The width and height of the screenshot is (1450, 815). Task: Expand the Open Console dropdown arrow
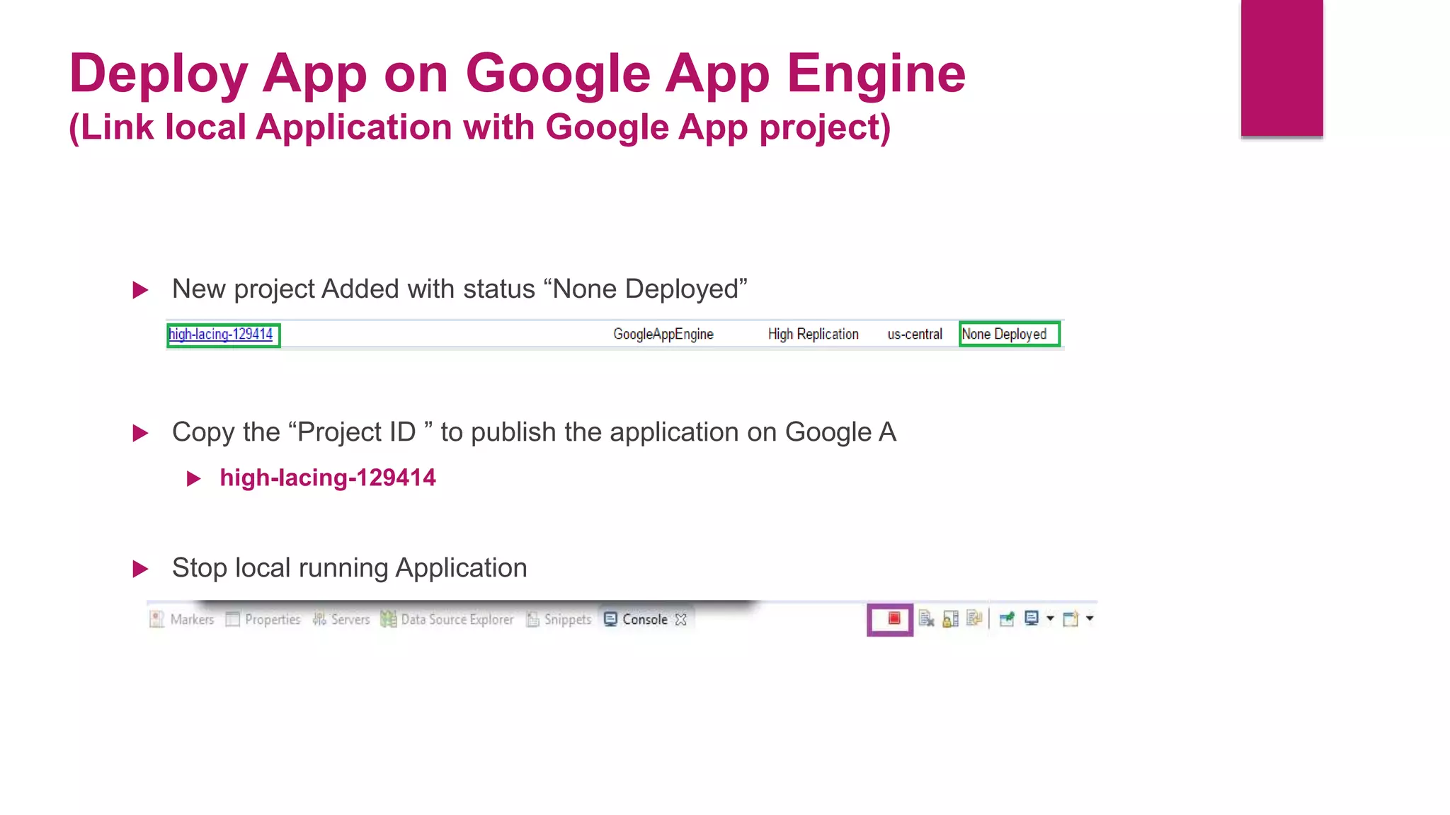[1090, 619]
